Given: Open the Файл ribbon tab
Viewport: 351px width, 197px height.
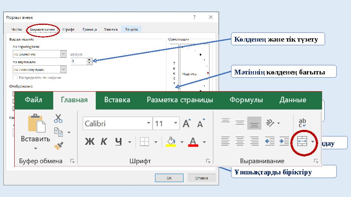Looking at the screenshot, I should (34, 100).
